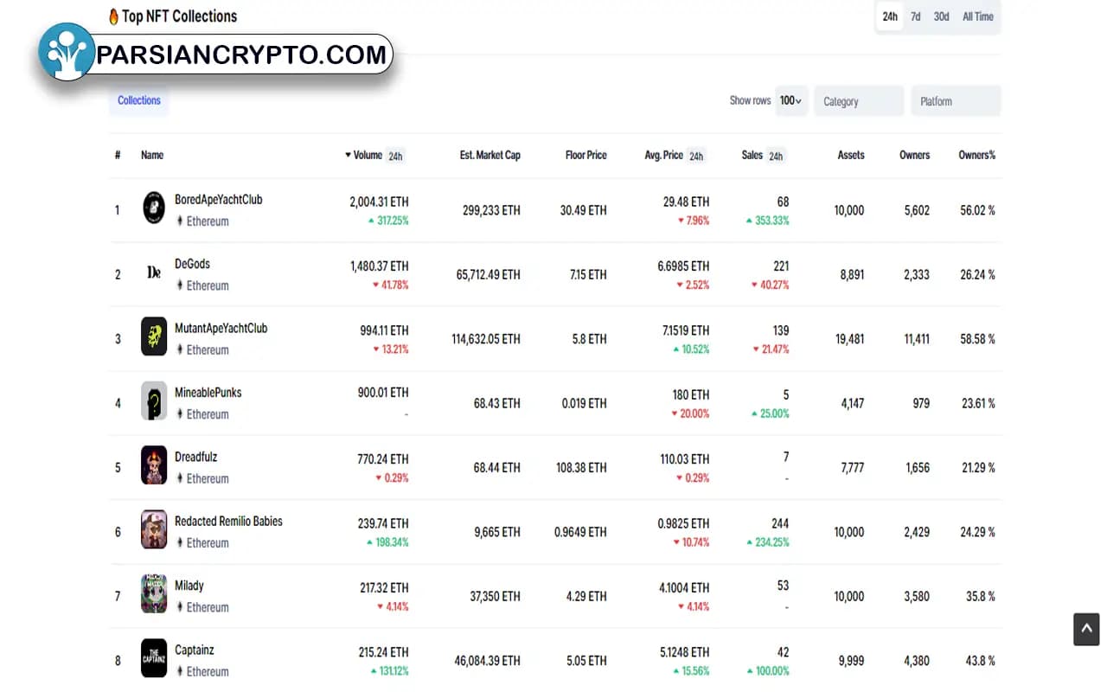Viewport: 1107px width, 692px height.
Task: Click the flame icon beside Top NFT Collections
Action: pos(113,16)
